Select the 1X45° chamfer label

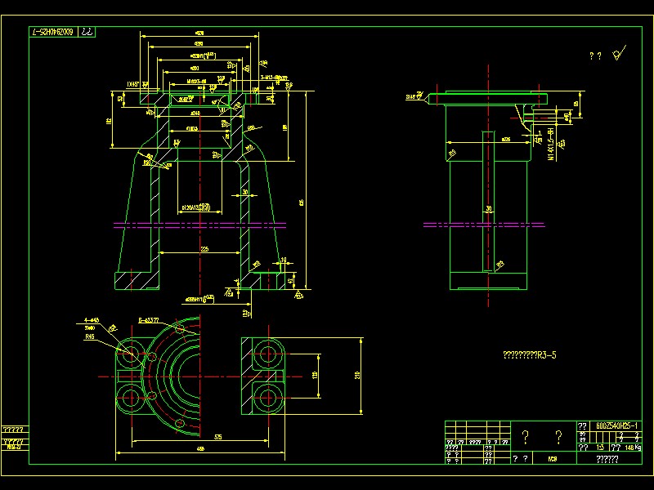point(132,85)
